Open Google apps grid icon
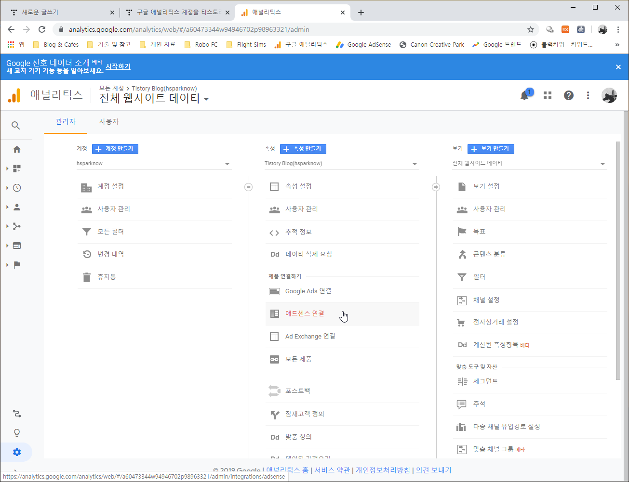 pyautogui.click(x=548, y=95)
